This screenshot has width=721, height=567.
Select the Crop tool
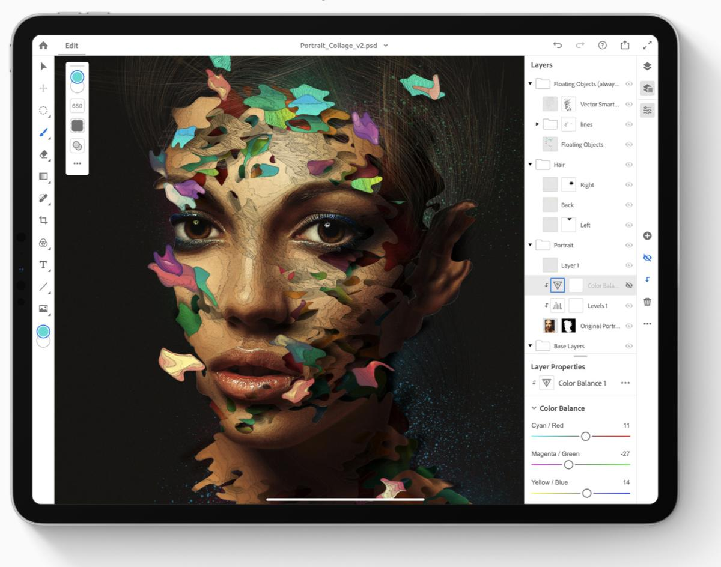[43, 220]
